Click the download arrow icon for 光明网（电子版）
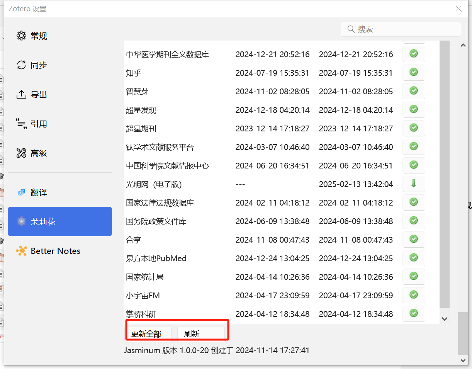 [x=414, y=184]
